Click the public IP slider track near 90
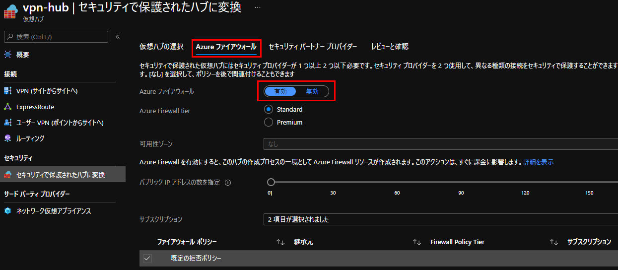 461,182
